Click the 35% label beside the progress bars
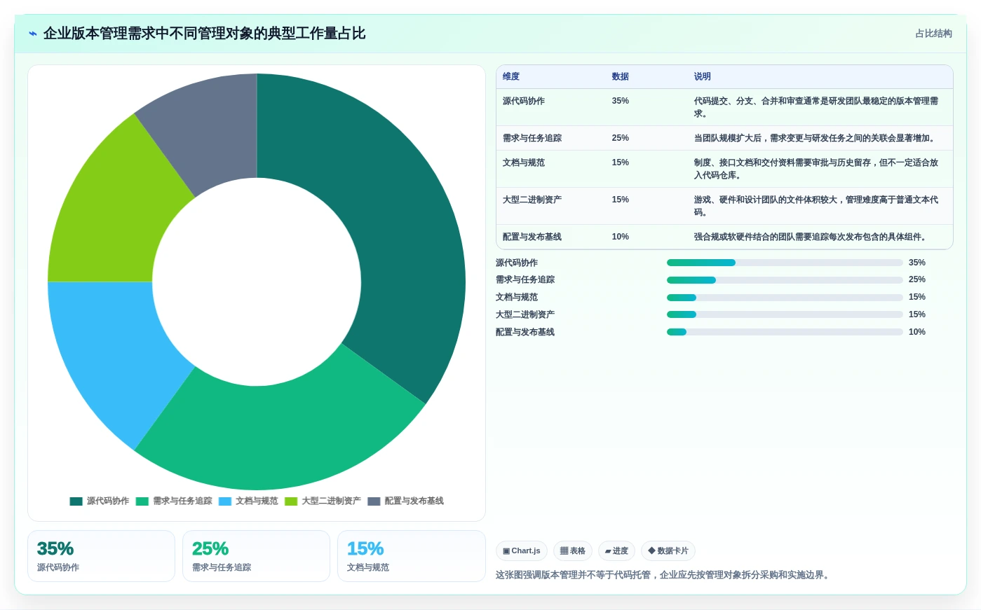Viewport: 981px width, 610px height. [x=917, y=263]
